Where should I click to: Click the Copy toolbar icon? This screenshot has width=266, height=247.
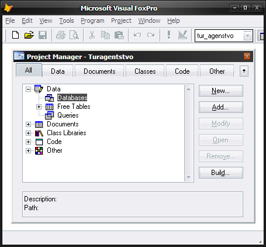click(105, 35)
